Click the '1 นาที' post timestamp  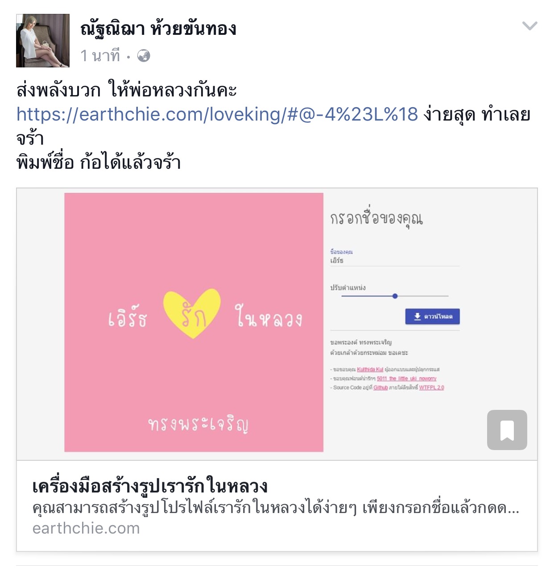(100, 56)
